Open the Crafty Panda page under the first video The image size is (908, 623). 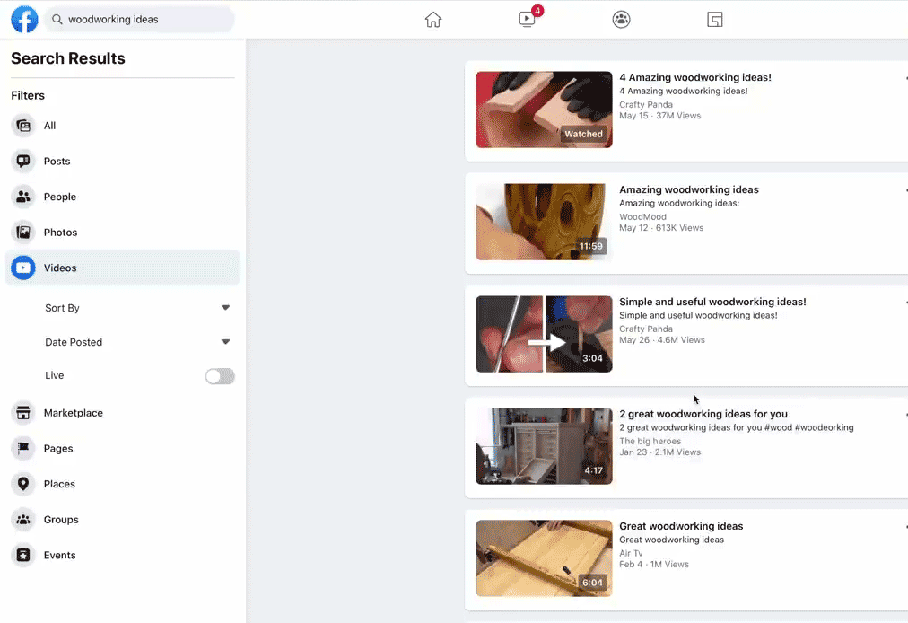(x=646, y=105)
